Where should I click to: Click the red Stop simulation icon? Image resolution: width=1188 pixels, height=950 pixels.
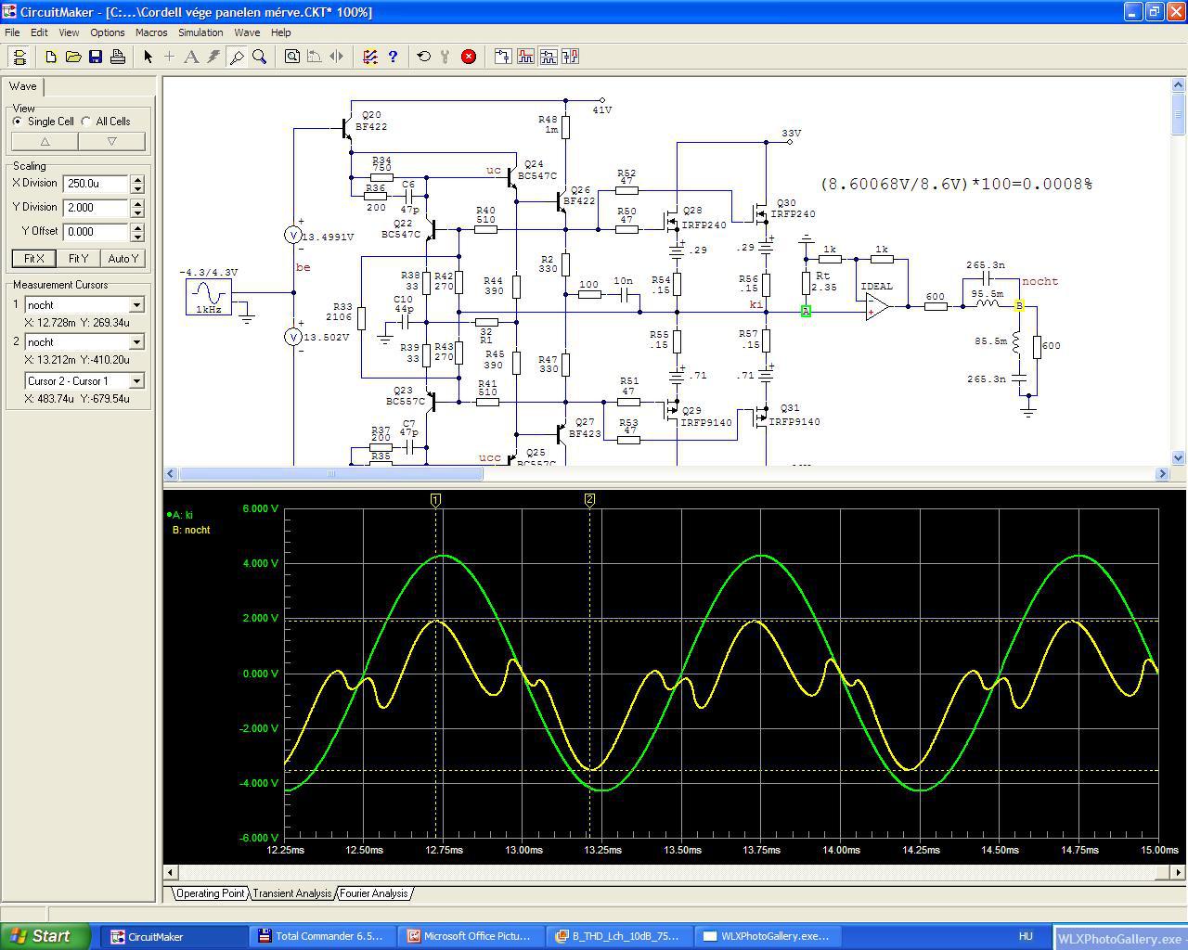pyautogui.click(x=469, y=57)
